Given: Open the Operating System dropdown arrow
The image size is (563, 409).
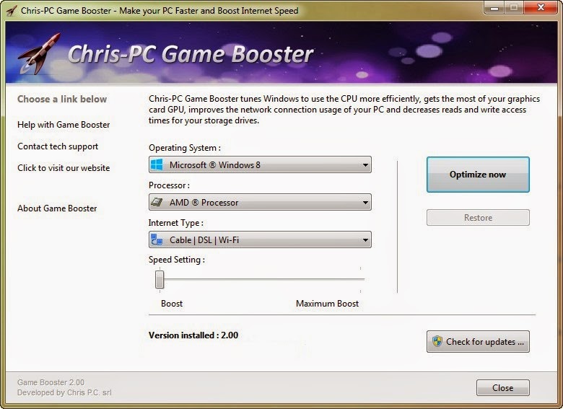Looking at the screenshot, I should pyautogui.click(x=365, y=165).
